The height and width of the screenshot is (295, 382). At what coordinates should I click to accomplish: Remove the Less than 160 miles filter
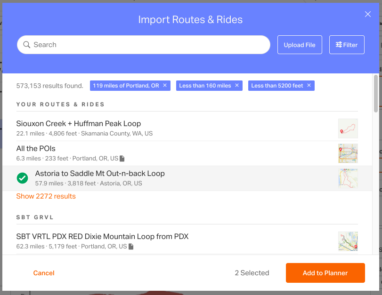(x=237, y=86)
